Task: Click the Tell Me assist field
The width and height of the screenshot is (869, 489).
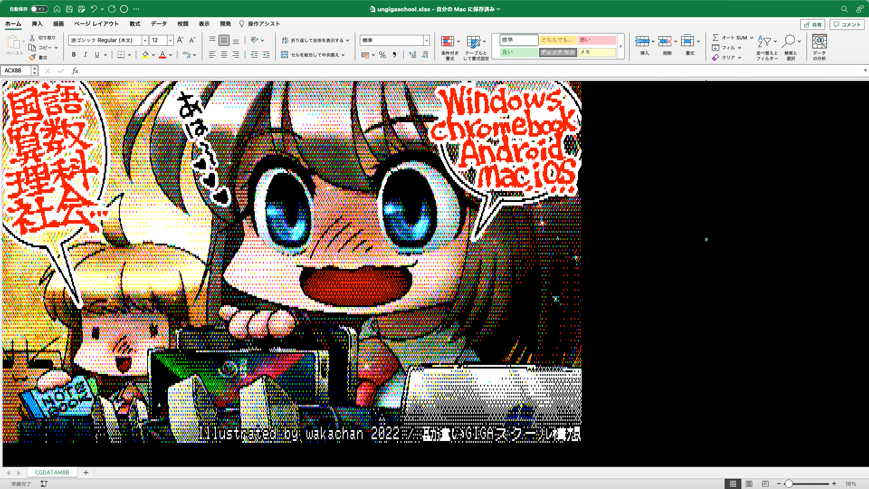Action: 260,24
